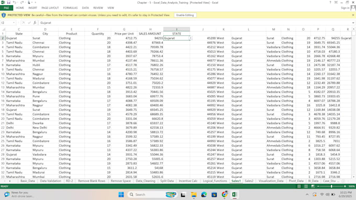
Task: Open the VIEW ribbon tab
Action: tap(110, 8)
